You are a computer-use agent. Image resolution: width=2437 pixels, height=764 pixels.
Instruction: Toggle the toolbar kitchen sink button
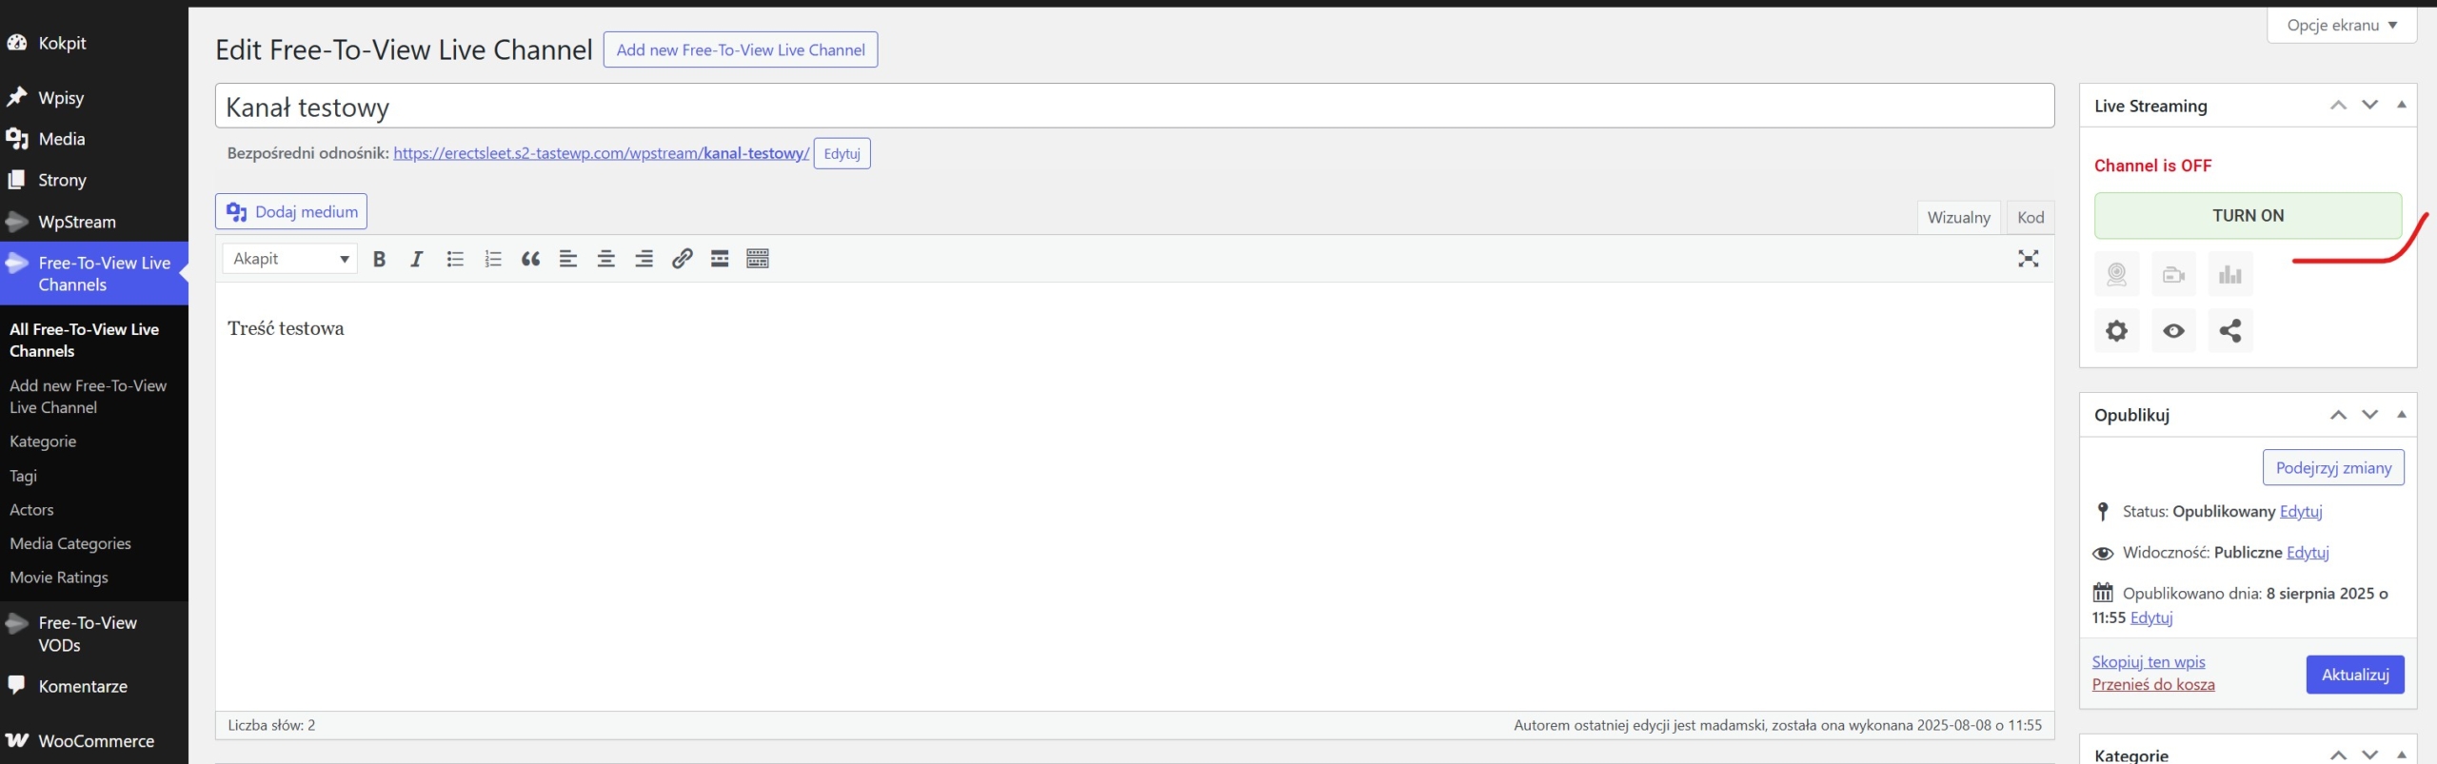pos(758,259)
